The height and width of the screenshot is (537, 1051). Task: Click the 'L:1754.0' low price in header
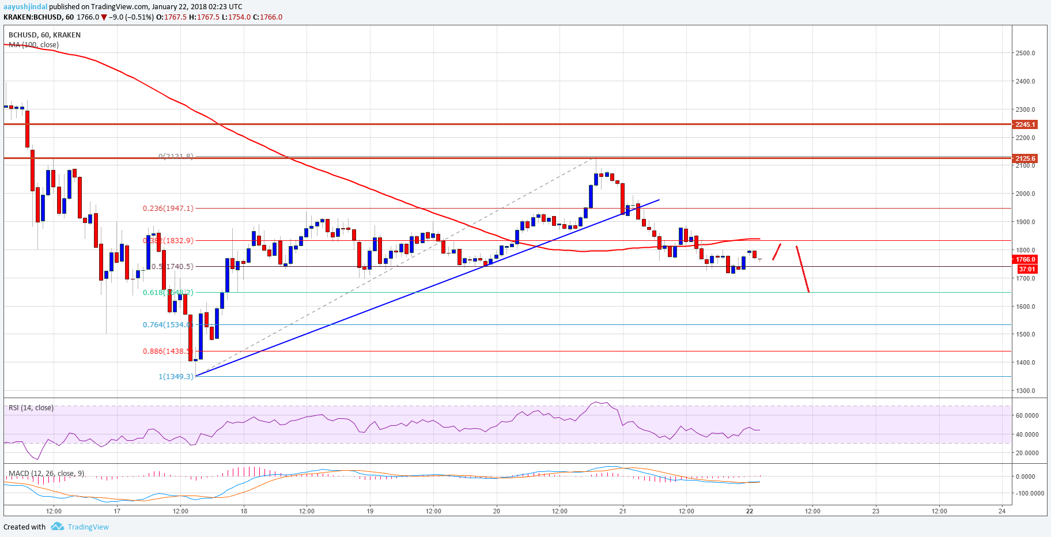[x=236, y=17]
